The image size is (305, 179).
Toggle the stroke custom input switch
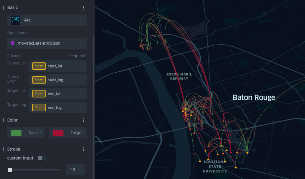42,158
